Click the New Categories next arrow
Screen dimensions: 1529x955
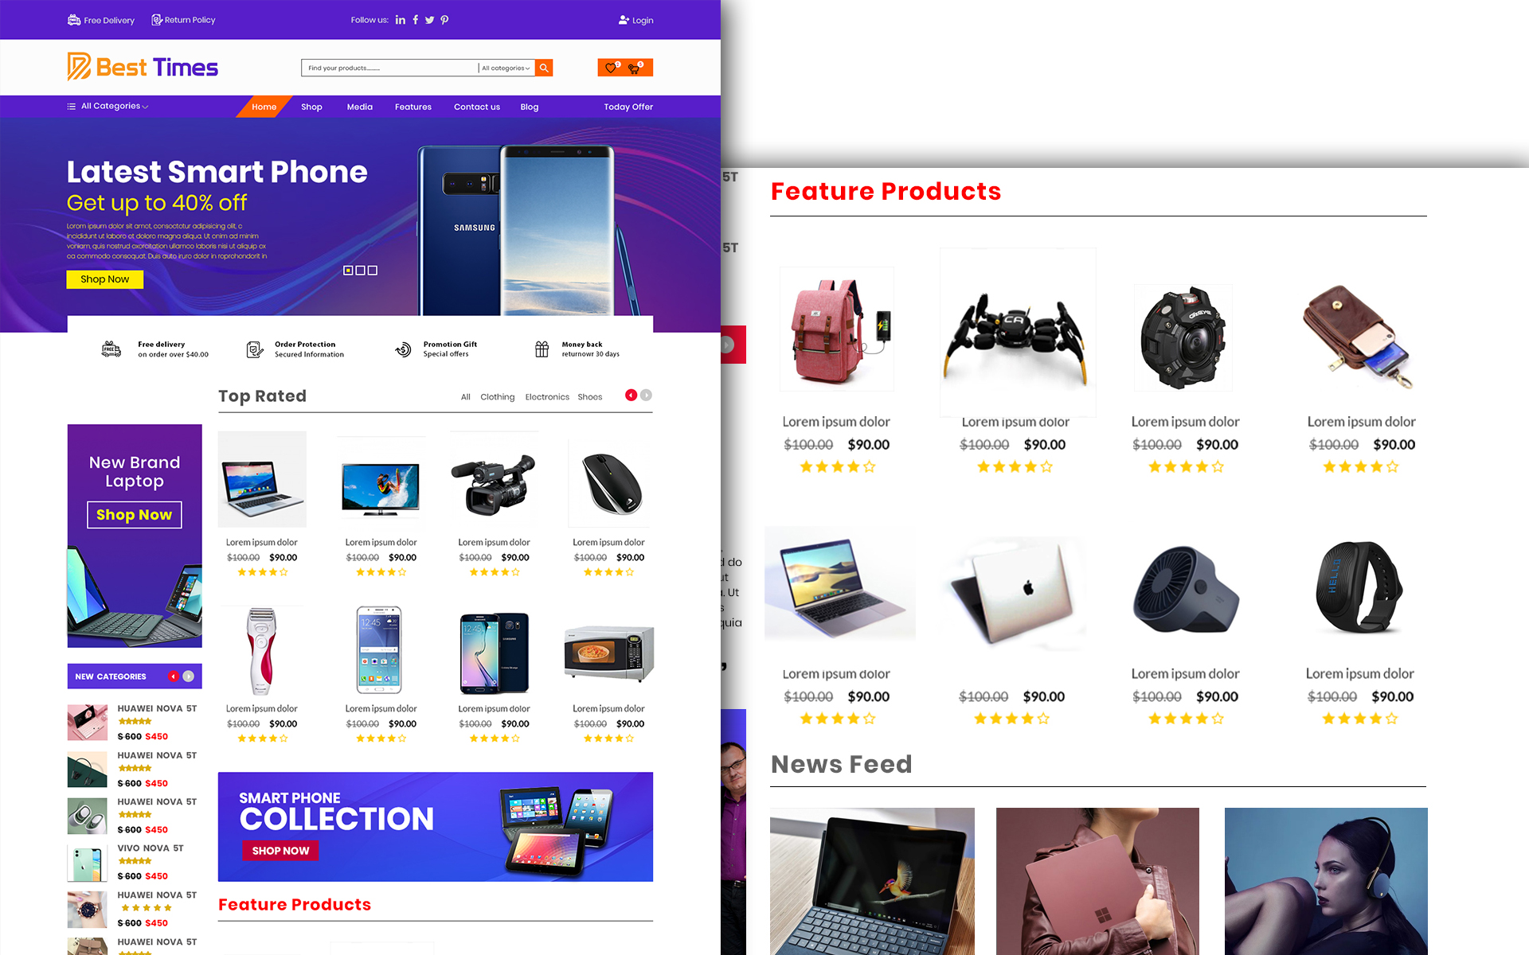[x=189, y=676]
